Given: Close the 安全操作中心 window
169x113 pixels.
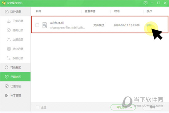Looking at the screenshot, I should pyautogui.click(x=165, y=3).
